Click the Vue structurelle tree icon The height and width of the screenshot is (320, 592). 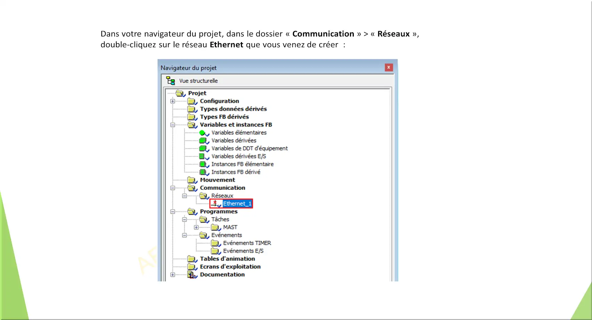[170, 81]
